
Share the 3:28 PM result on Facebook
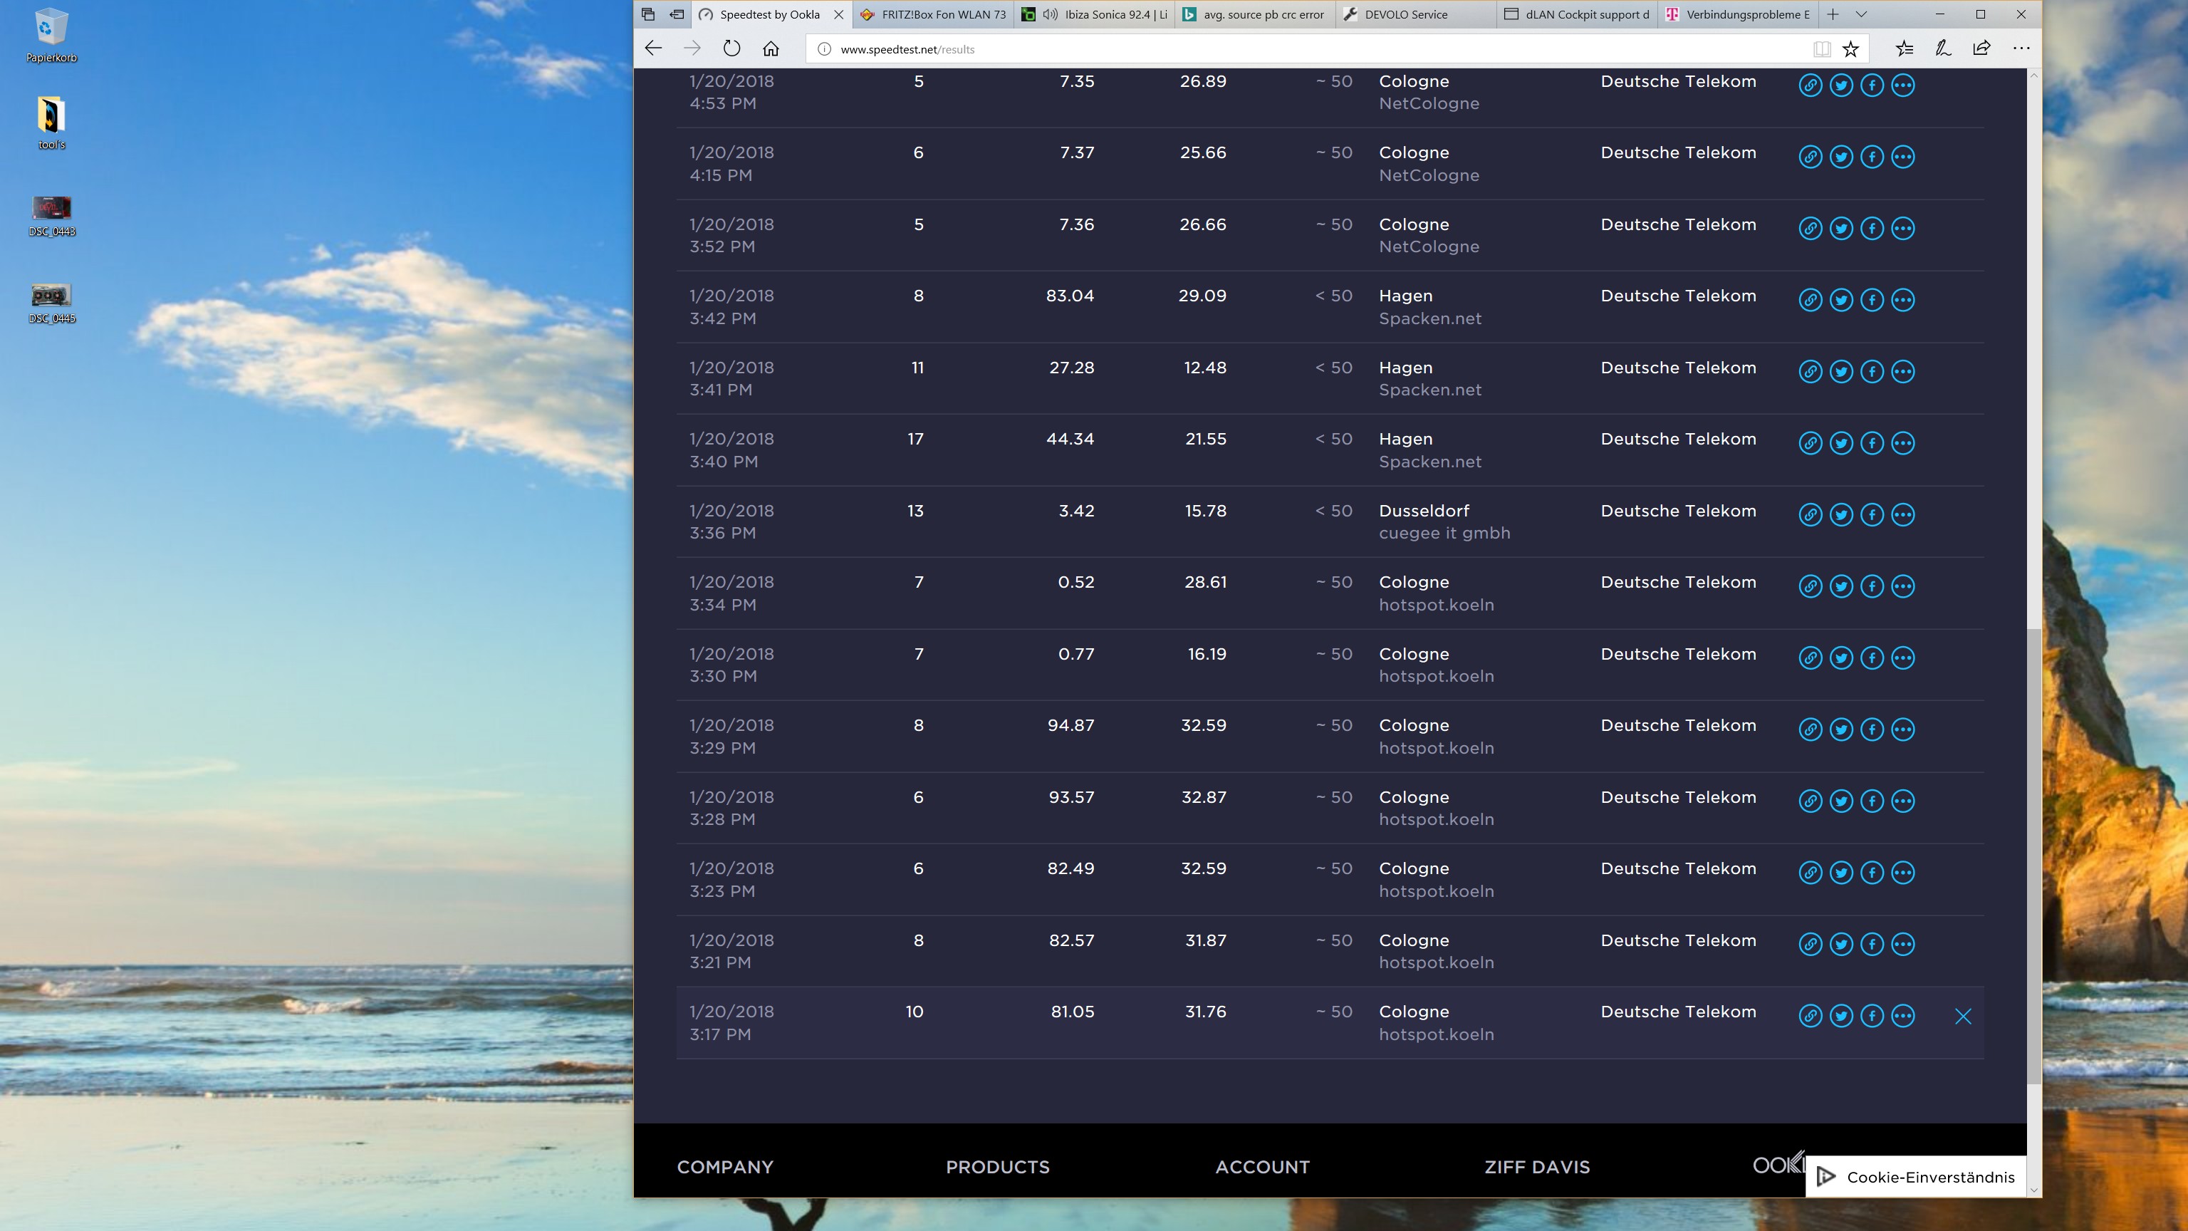[1872, 801]
